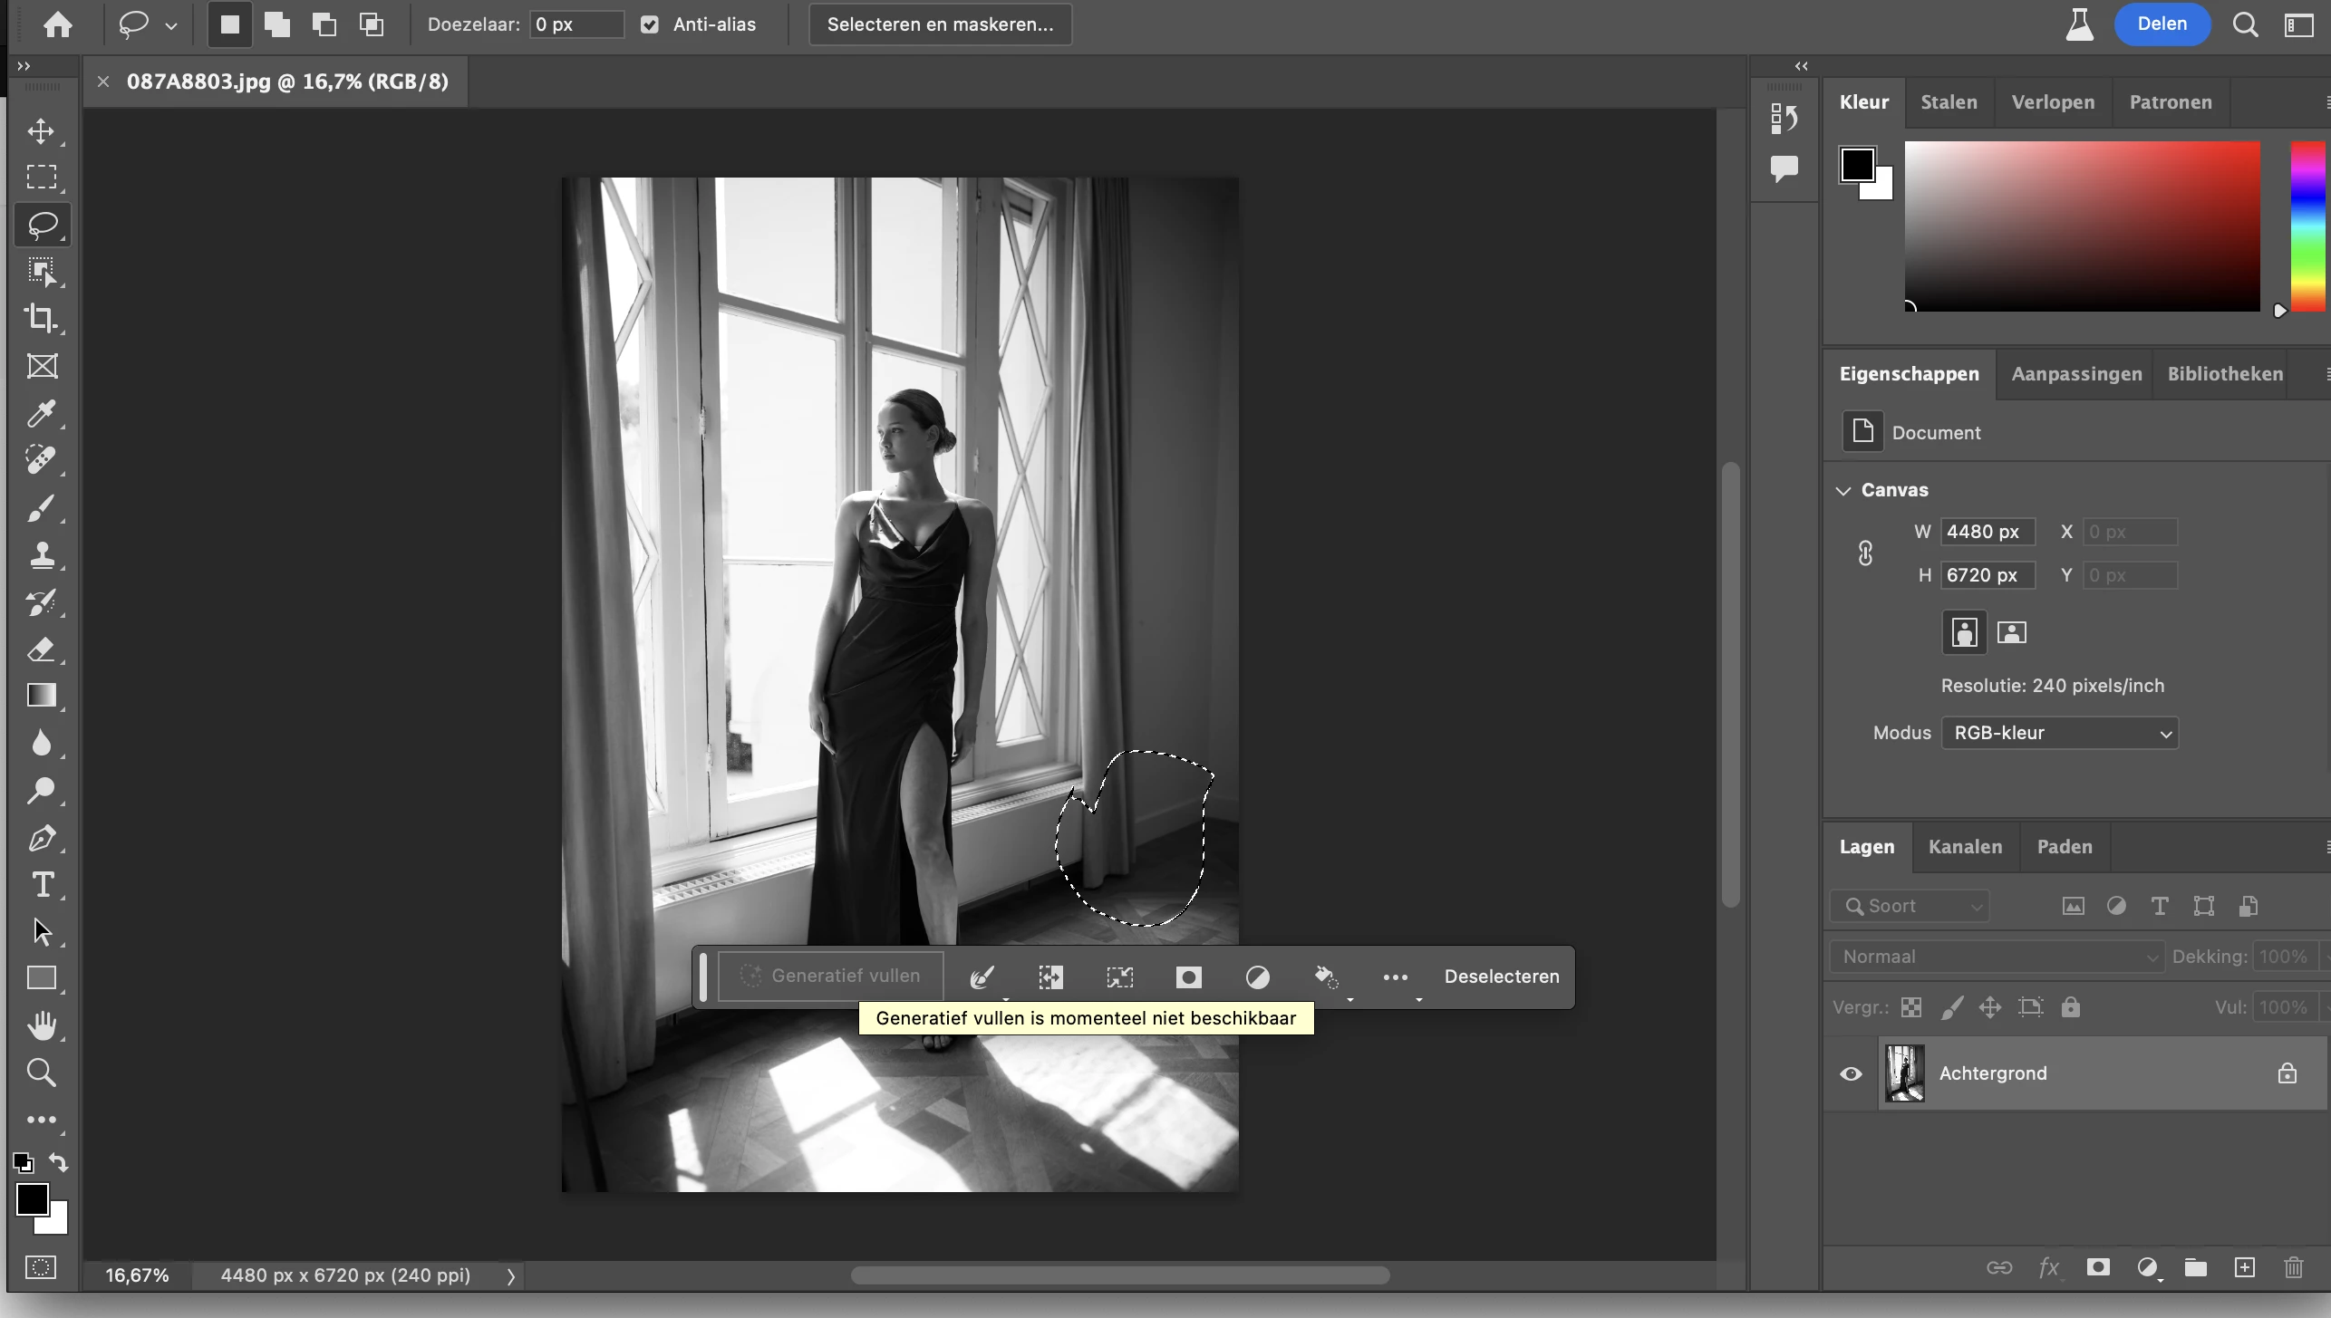Select the Type tool
This screenshot has height=1318, width=2331.
41,885
